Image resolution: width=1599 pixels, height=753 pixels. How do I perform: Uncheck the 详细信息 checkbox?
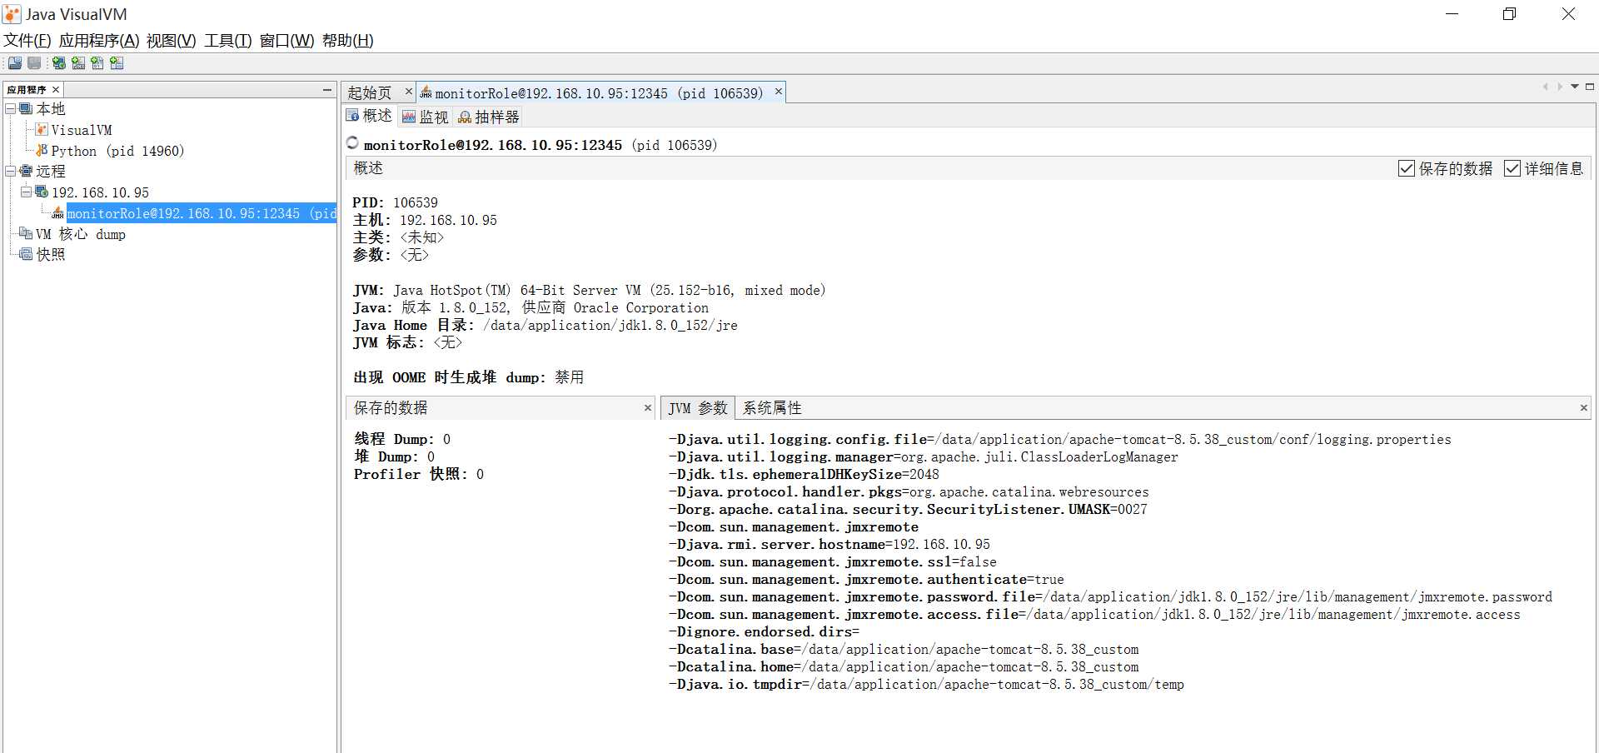(x=1512, y=168)
